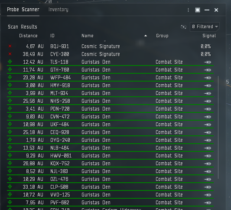Click the warp arrow for CLP-508
The image size is (231, 210).
point(208,187)
